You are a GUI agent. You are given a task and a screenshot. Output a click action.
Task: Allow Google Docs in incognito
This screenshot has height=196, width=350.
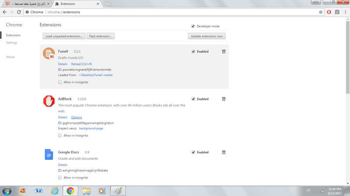60,178
